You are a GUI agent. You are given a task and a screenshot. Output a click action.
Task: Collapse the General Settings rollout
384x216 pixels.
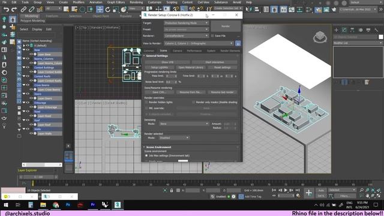pos(144,56)
